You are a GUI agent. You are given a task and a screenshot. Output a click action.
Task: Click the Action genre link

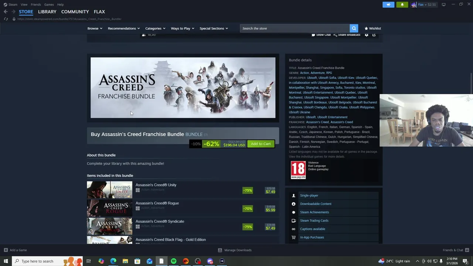click(x=304, y=73)
